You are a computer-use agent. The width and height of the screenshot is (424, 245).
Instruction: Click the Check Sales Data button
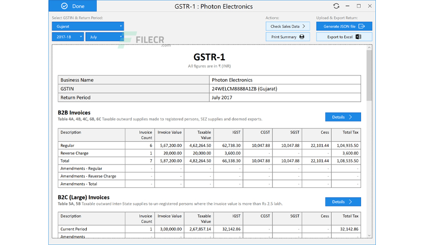(x=288, y=26)
